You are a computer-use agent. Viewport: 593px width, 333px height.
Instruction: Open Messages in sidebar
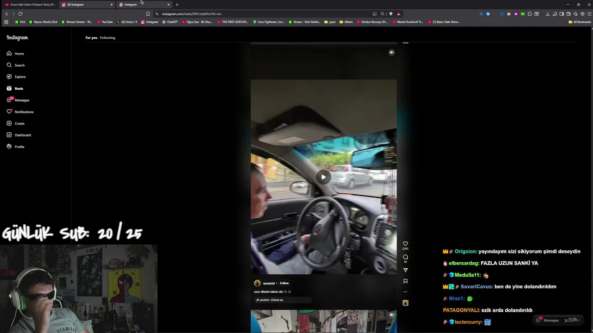tap(18, 100)
